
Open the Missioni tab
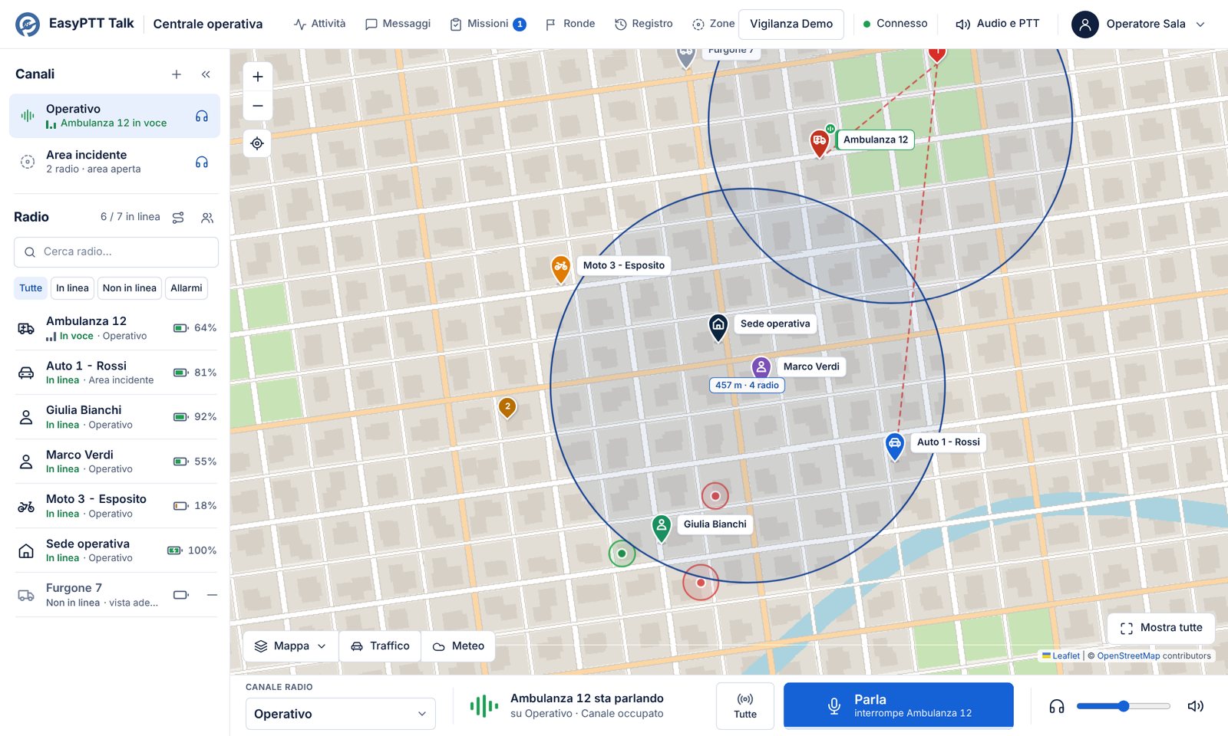pos(487,24)
